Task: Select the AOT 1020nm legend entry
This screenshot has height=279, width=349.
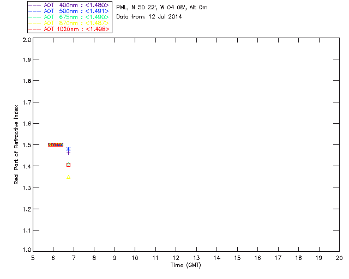Action: 69,29
